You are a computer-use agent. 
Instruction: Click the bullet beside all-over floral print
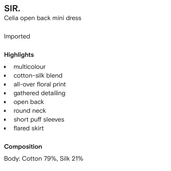[5, 85]
